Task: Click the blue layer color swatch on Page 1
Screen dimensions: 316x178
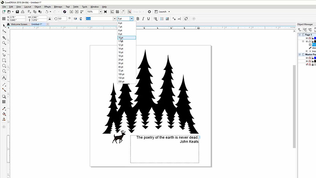Action: [314, 38]
